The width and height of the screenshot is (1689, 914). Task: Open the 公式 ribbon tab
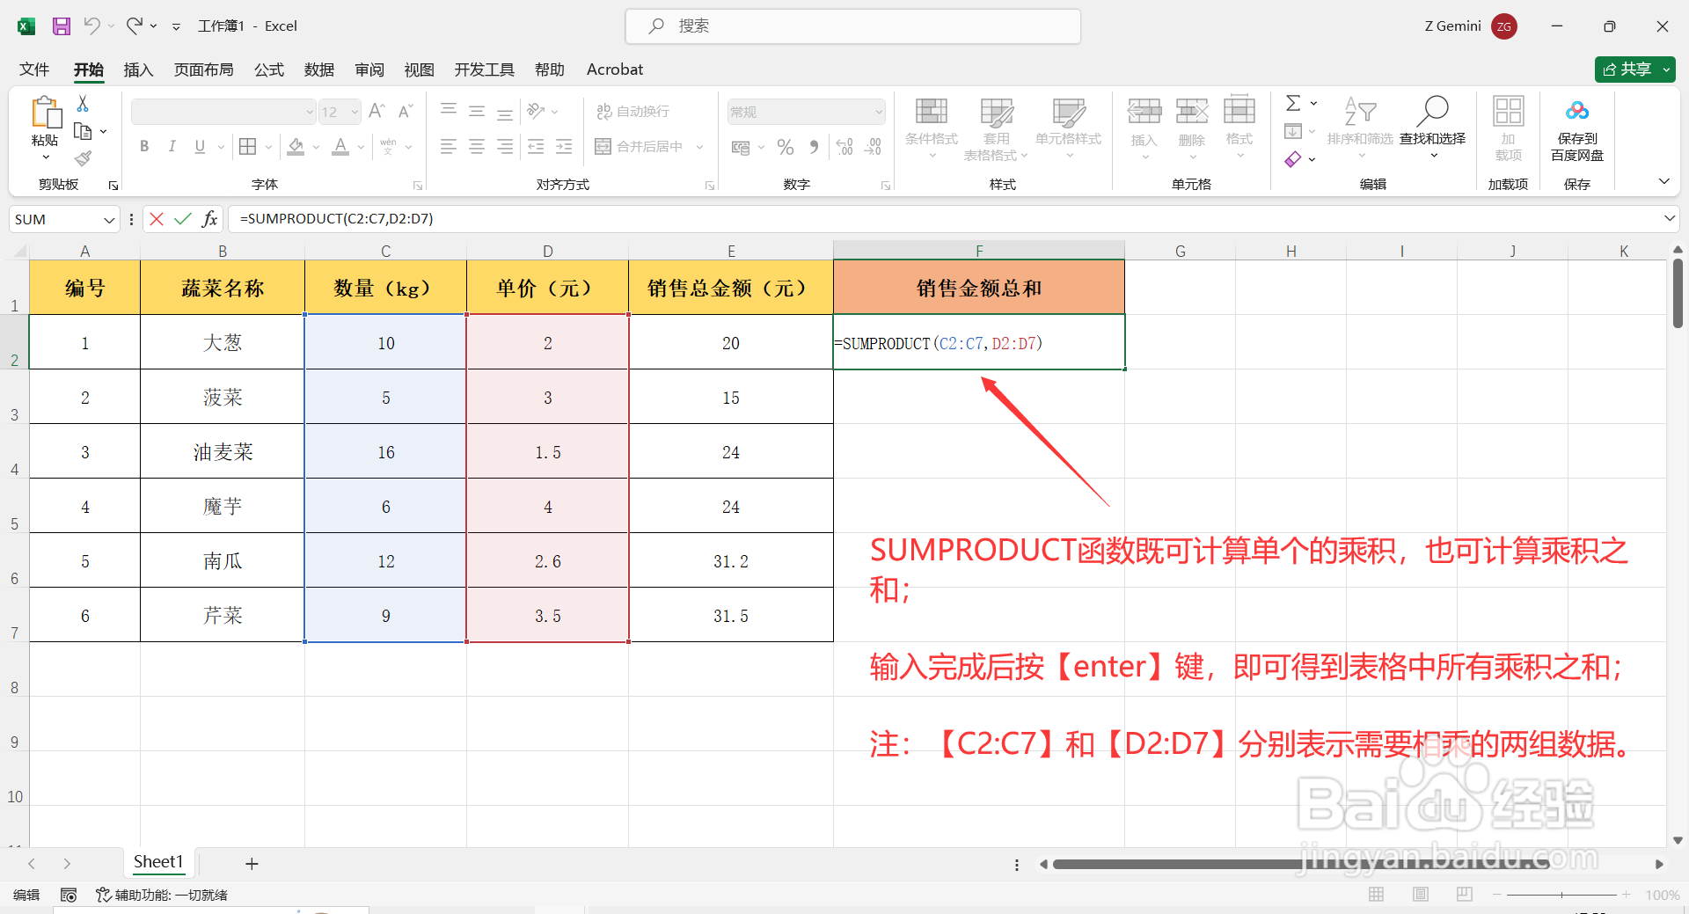coord(268,69)
